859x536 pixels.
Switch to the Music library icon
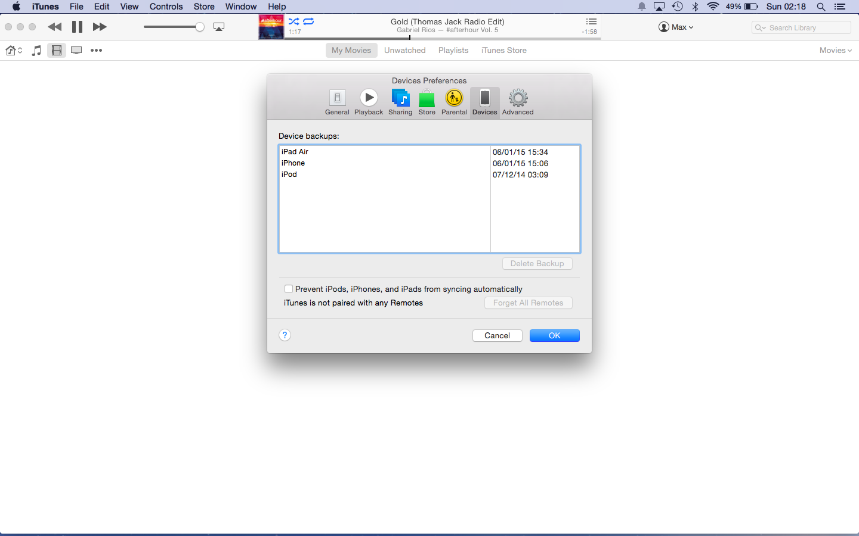tap(36, 51)
